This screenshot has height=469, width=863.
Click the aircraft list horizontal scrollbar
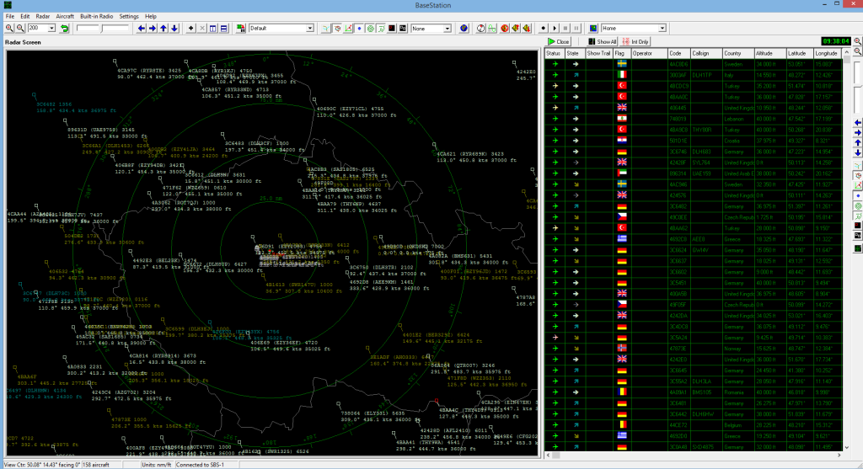tap(694, 456)
